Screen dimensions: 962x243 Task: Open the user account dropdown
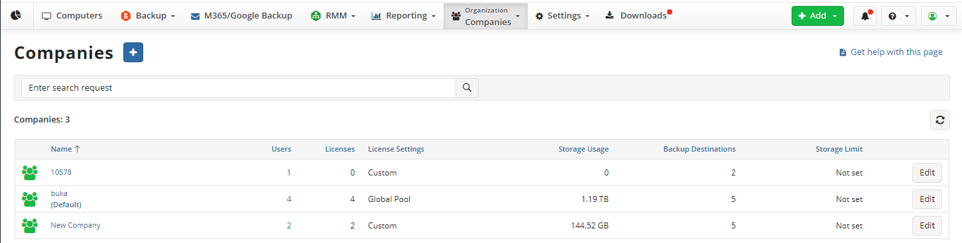pyautogui.click(x=938, y=16)
